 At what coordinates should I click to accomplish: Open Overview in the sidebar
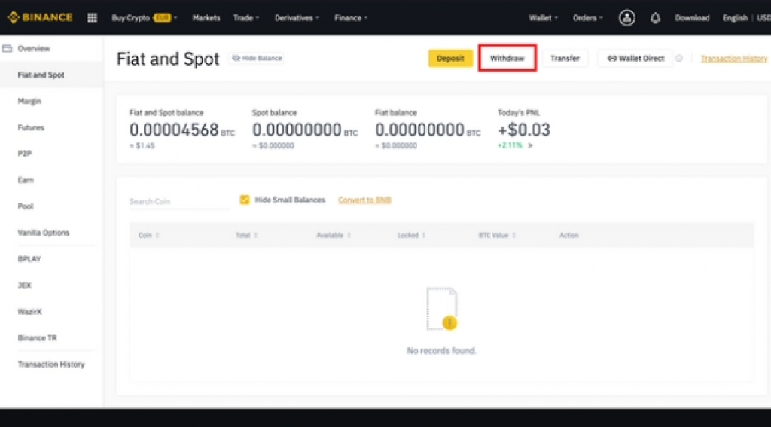coord(33,49)
